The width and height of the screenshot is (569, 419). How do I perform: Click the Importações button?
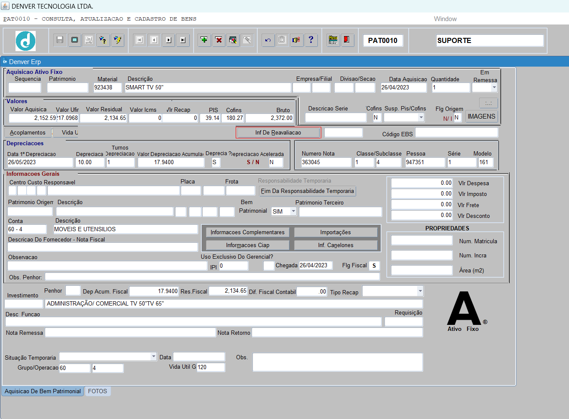[335, 232]
